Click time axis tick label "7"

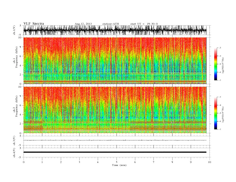tap(153, 162)
